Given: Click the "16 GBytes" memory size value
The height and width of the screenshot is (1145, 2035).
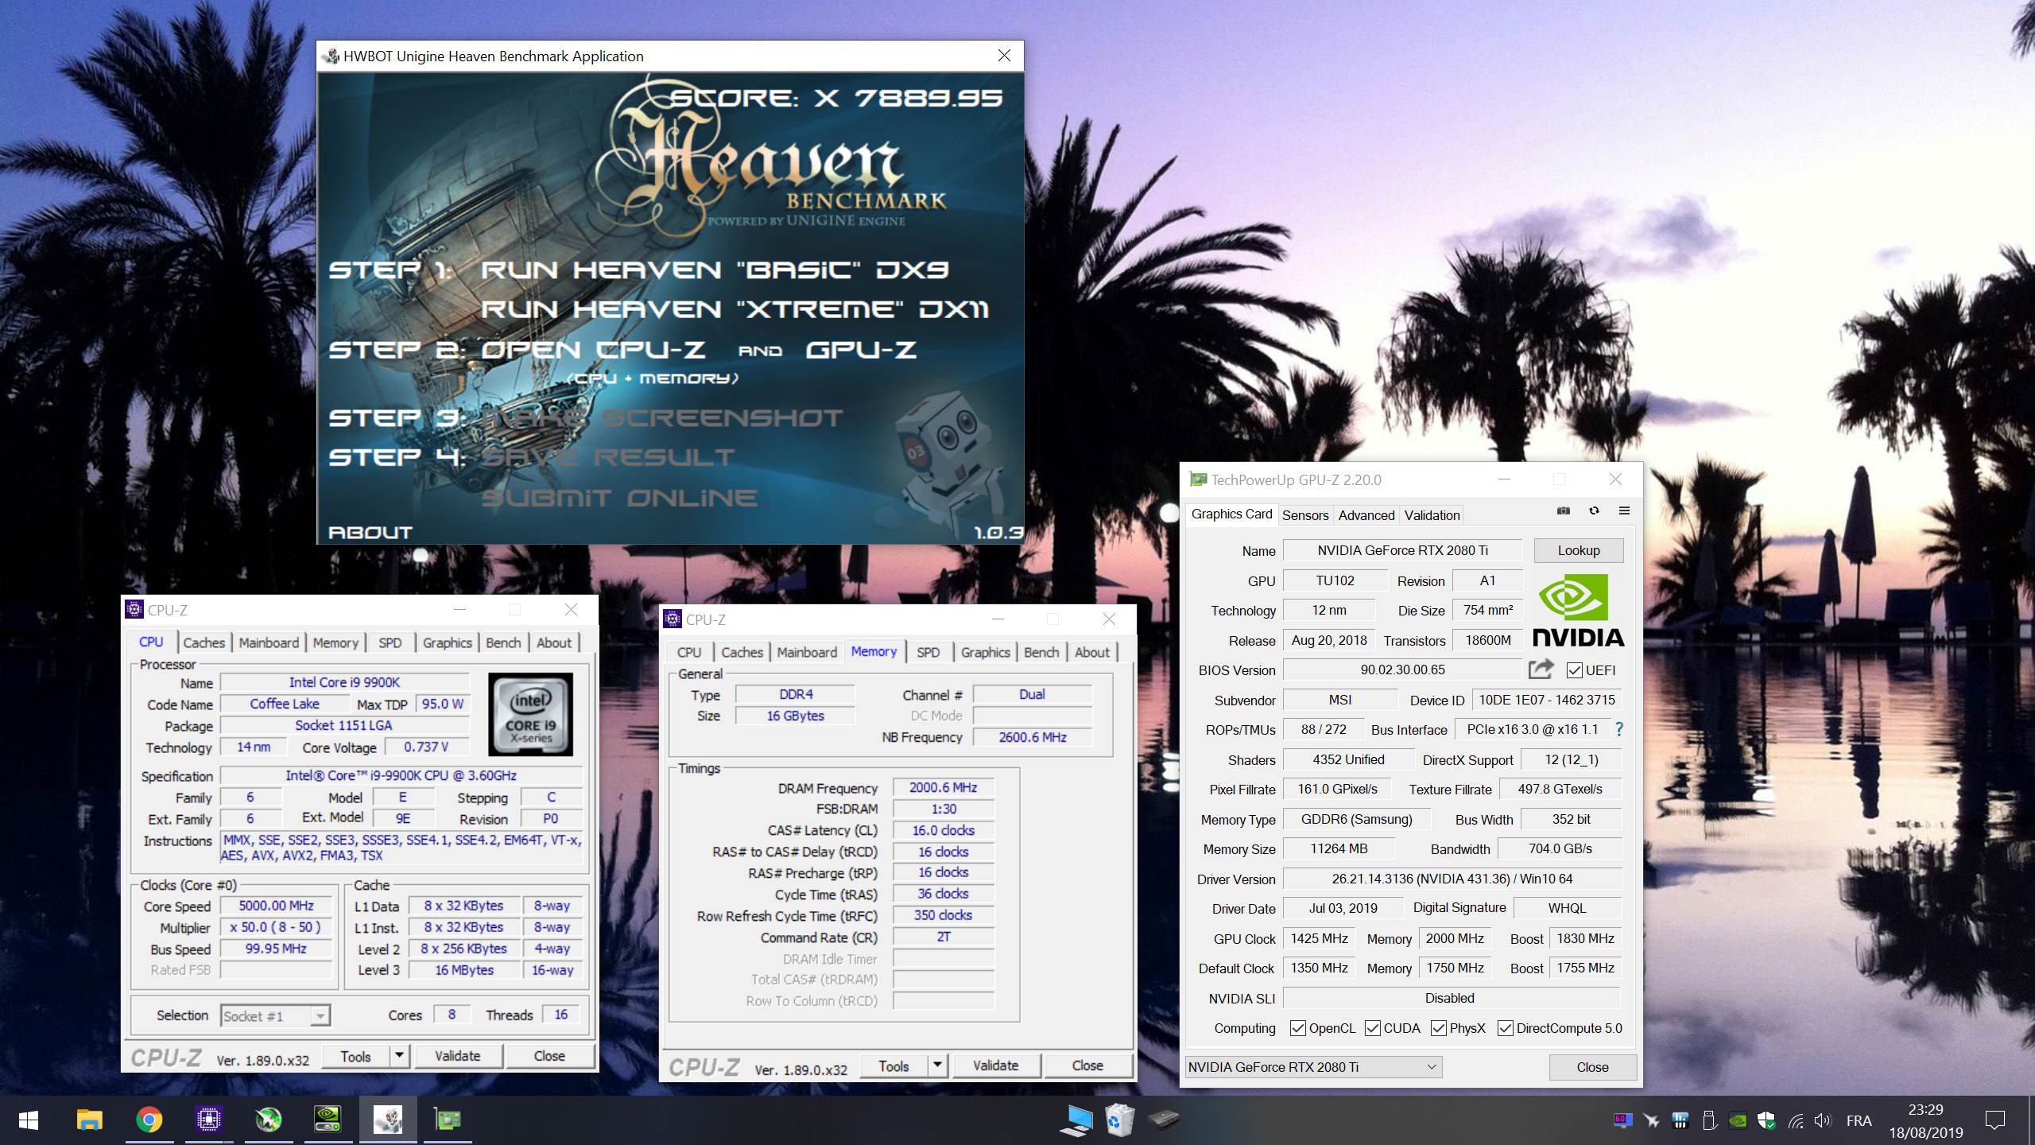Looking at the screenshot, I should [x=795, y=716].
